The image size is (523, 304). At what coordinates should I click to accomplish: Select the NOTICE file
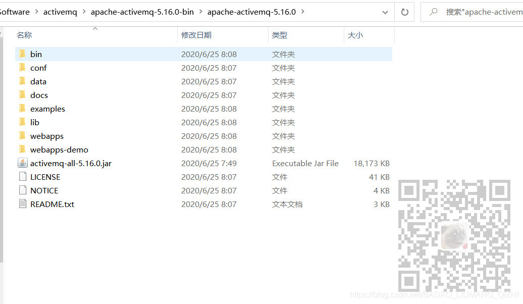(44, 190)
